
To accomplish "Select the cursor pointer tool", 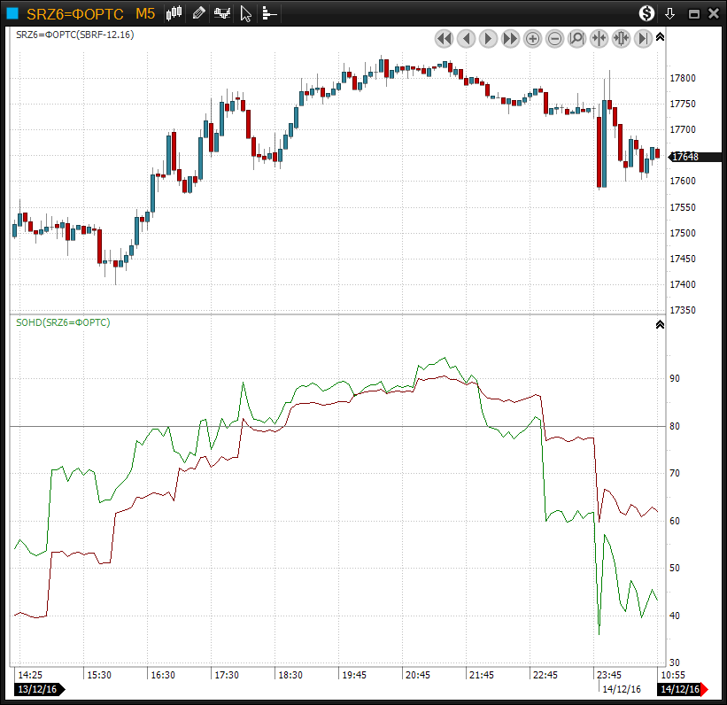I will [x=246, y=13].
